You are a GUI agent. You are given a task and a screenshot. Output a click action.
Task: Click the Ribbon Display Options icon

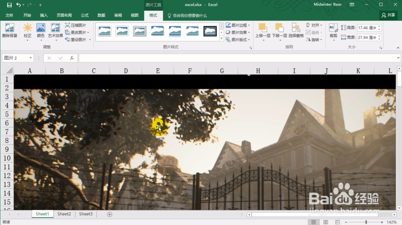click(x=352, y=4)
